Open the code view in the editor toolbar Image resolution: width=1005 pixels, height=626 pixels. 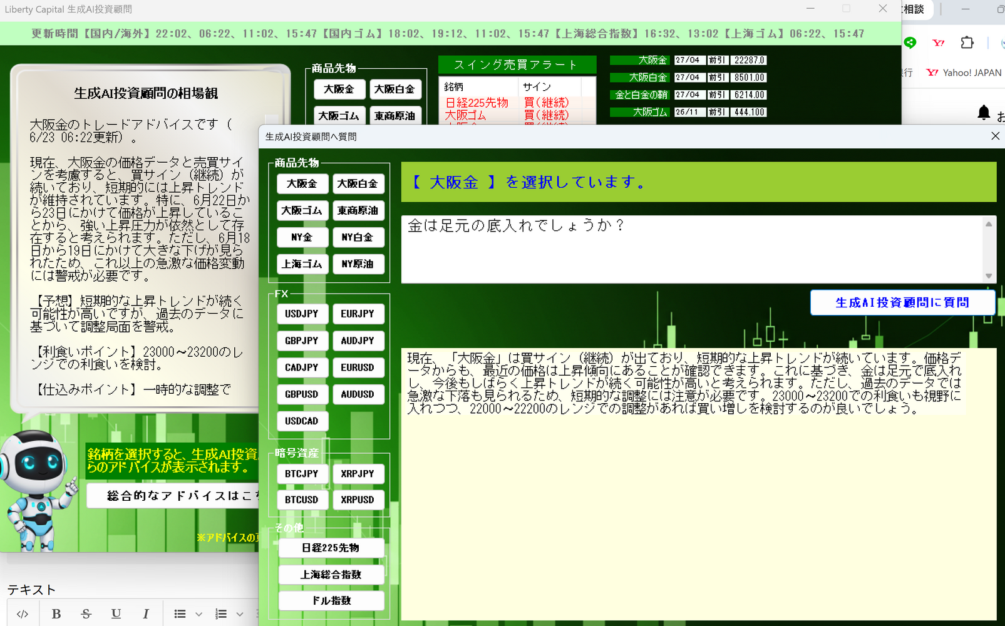point(23,613)
